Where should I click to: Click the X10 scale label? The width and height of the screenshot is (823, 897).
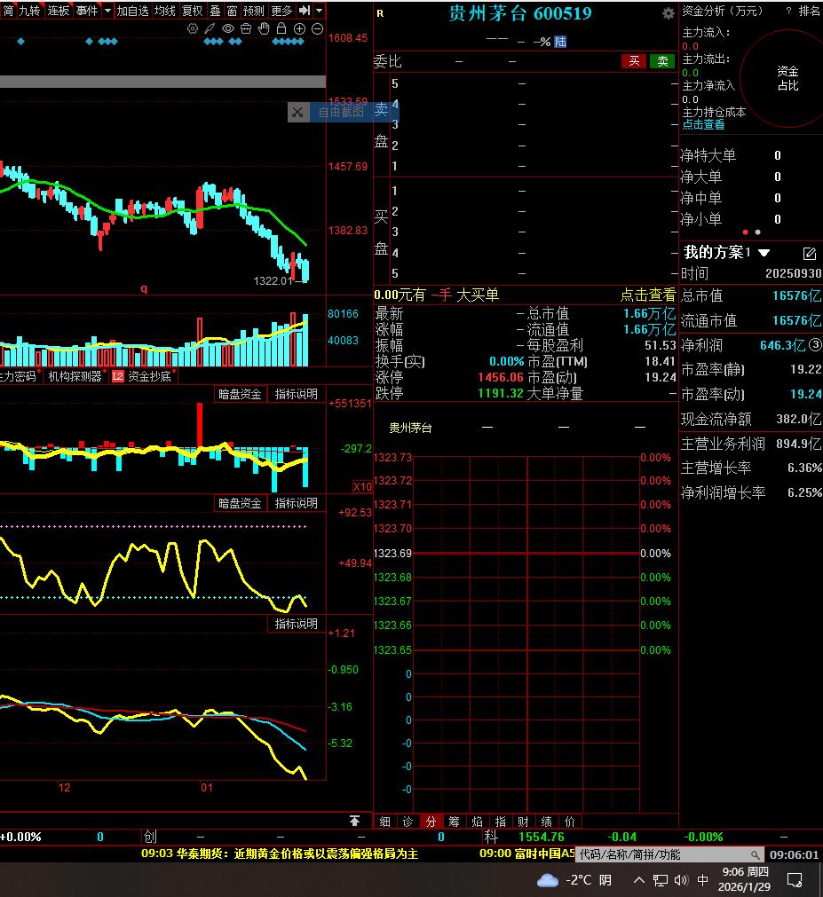(362, 486)
